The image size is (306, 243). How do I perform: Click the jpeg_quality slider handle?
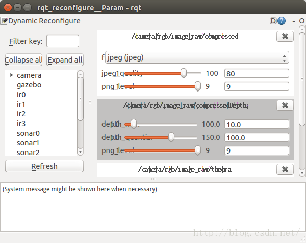(184, 73)
